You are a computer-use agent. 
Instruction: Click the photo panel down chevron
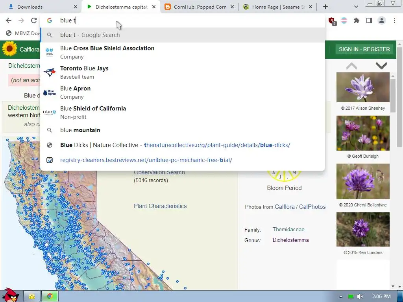click(x=381, y=66)
